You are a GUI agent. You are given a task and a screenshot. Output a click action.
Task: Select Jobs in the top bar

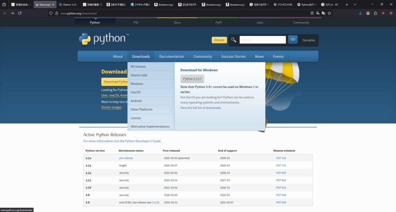pos(260,22)
